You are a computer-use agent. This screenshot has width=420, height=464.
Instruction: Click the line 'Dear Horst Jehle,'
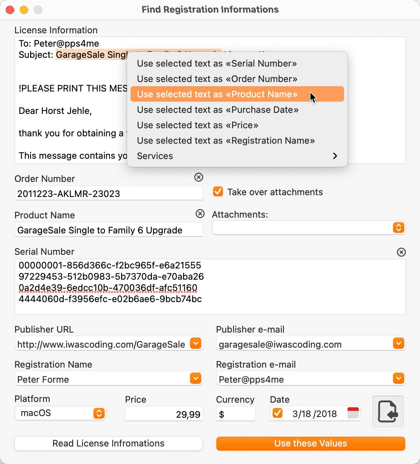[55, 111]
